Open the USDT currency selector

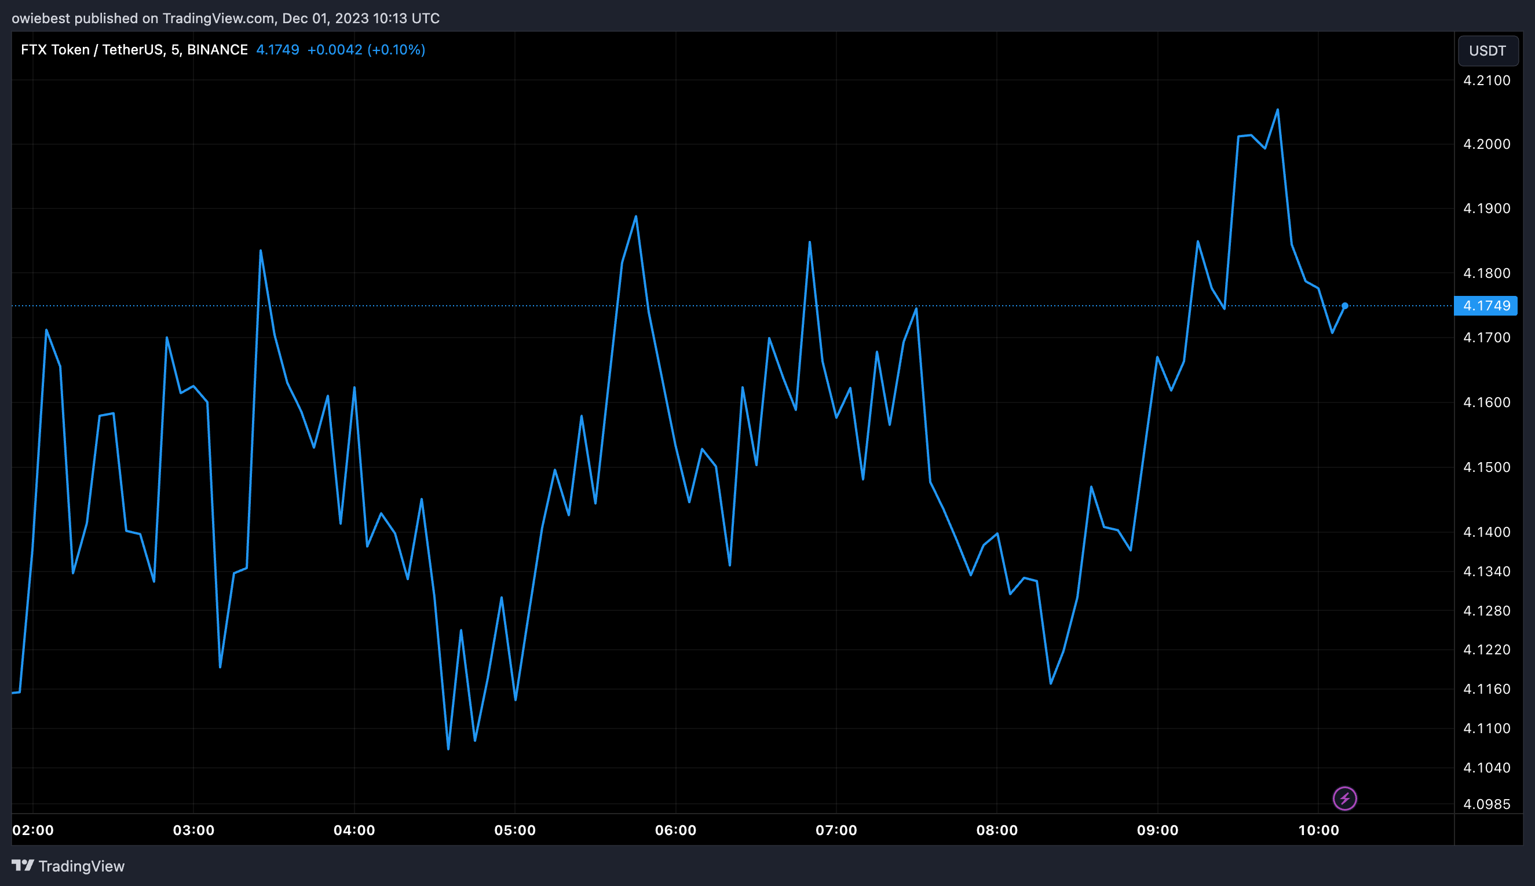[1487, 50]
